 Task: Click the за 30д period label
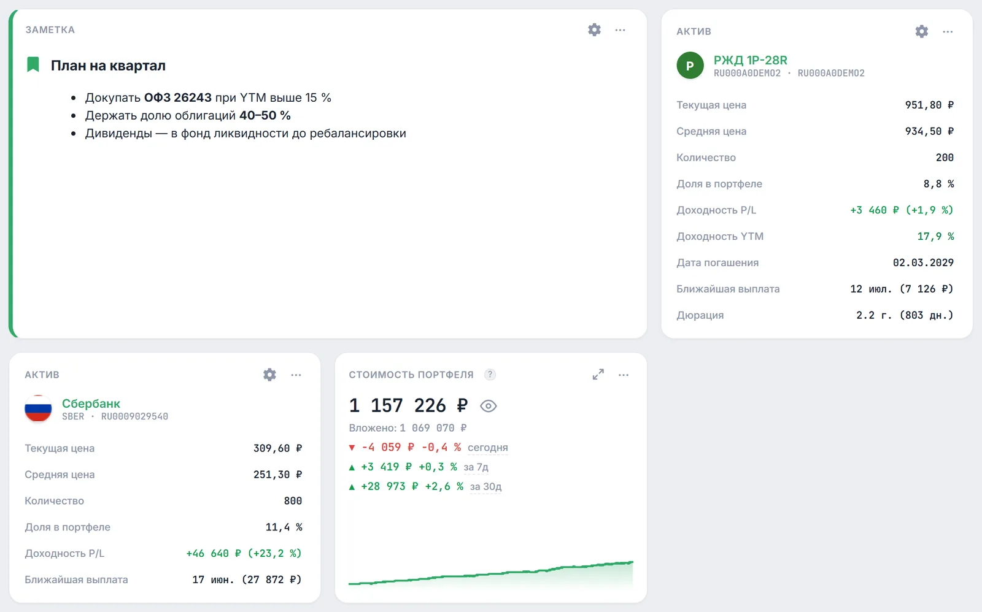pos(485,487)
